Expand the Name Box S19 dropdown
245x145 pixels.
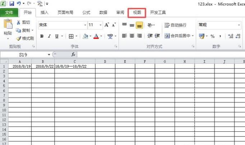pyautogui.click(x=49, y=55)
